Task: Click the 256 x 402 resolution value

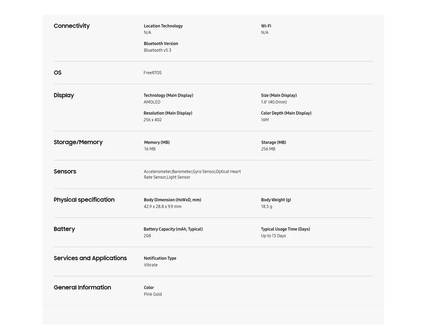Action: [x=153, y=120]
